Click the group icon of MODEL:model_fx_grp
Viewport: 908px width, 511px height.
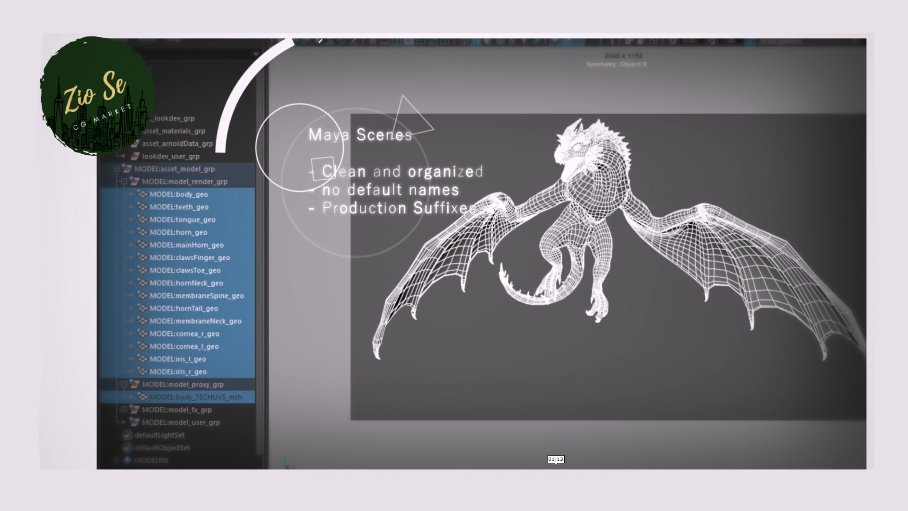pyautogui.click(x=135, y=410)
